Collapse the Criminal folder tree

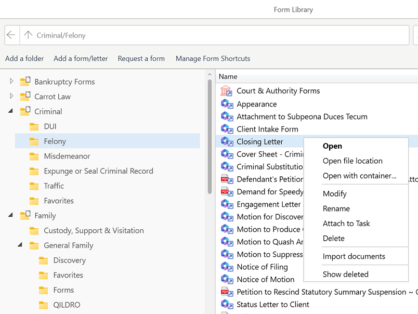pyautogui.click(x=11, y=111)
